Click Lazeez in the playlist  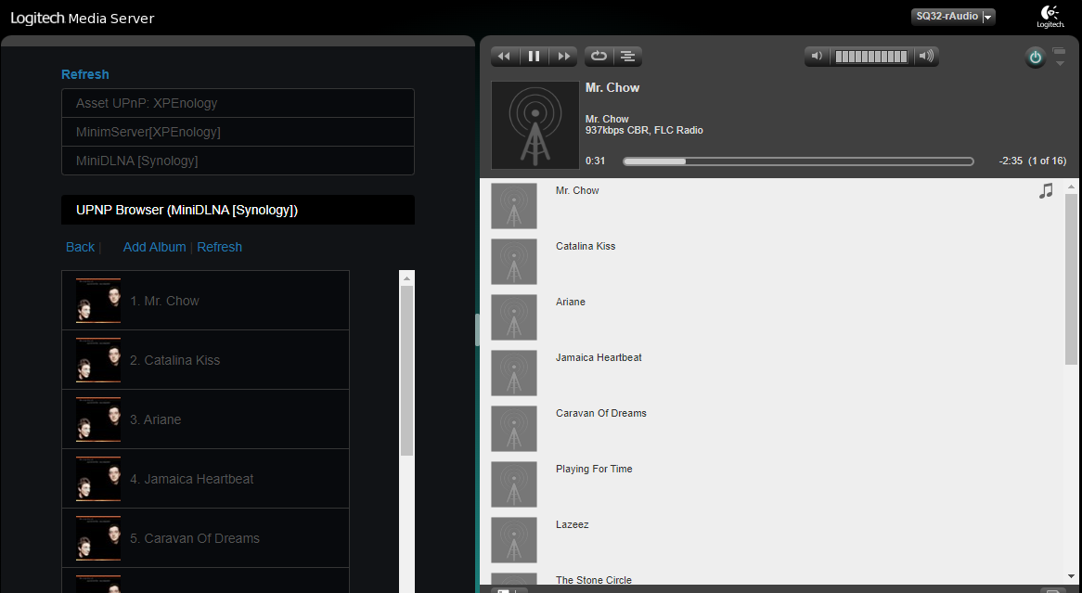(x=572, y=524)
